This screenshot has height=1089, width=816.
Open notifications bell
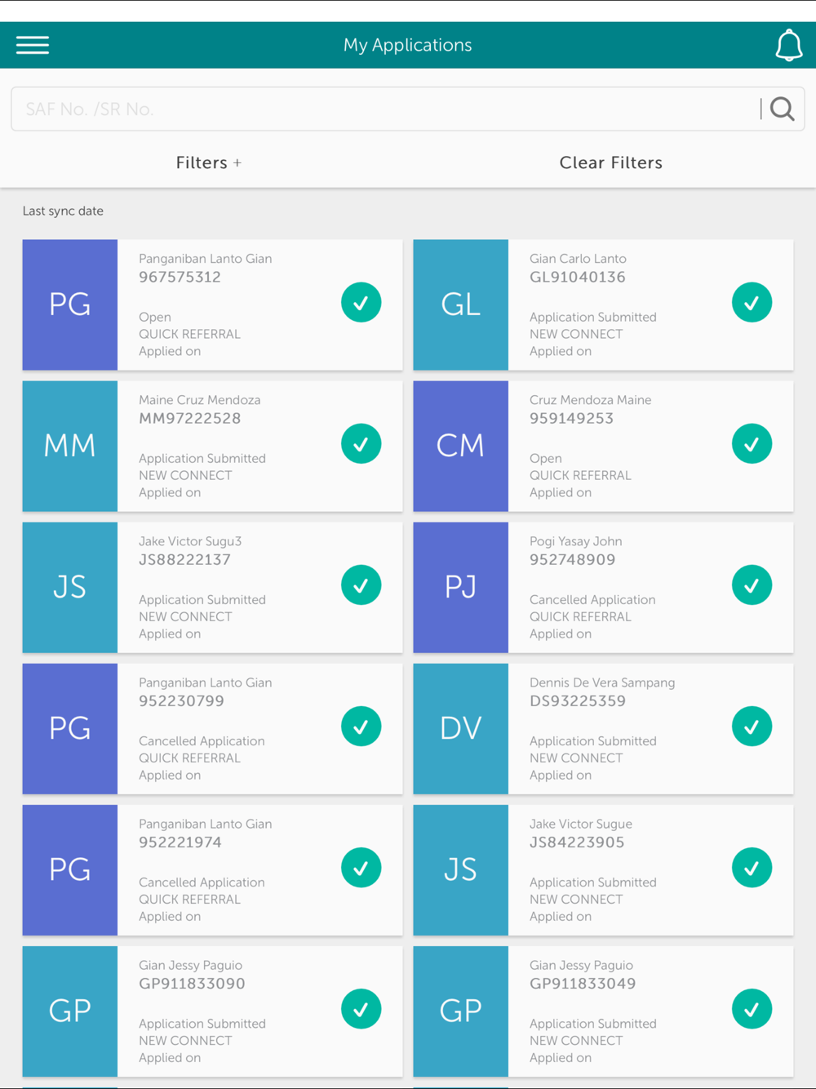coord(788,45)
